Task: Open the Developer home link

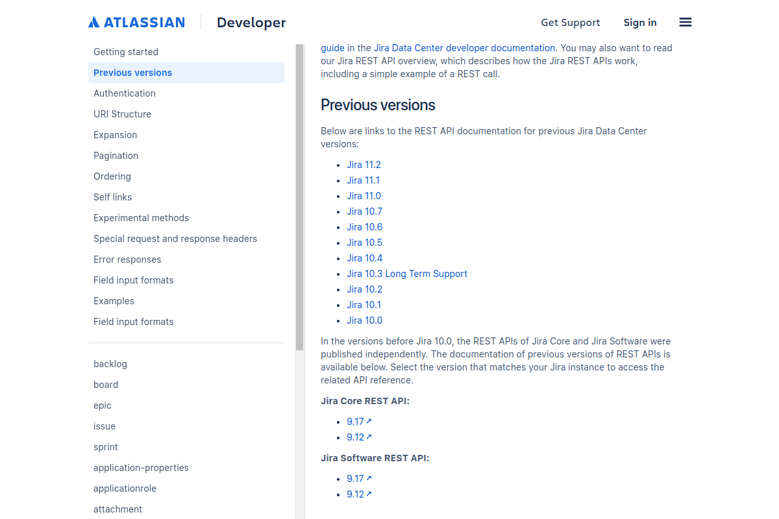Action: tap(251, 22)
